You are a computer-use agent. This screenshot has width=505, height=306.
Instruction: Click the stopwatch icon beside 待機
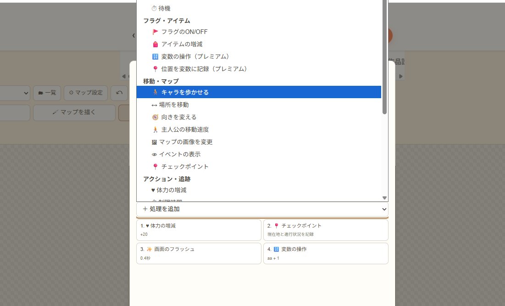pyautogui.click(x=154, y=8)
